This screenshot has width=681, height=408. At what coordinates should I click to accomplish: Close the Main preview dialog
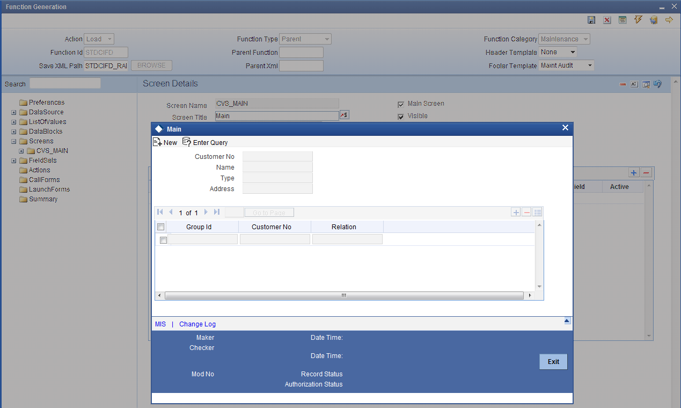click(565, 128)
